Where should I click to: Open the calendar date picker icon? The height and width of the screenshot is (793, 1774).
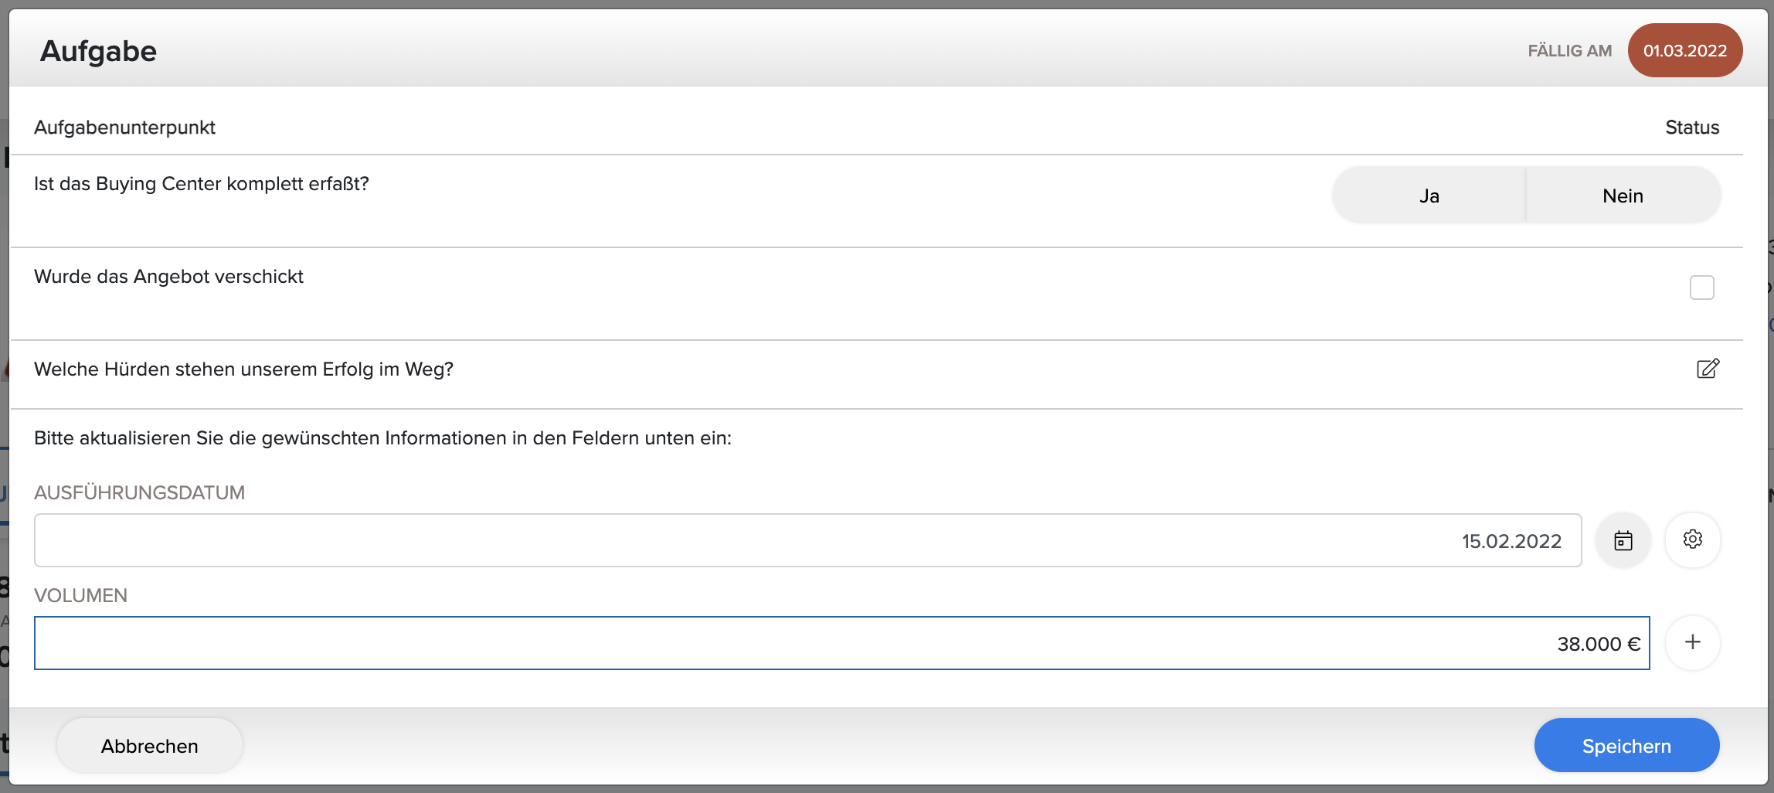click(x=1623, y=540)
